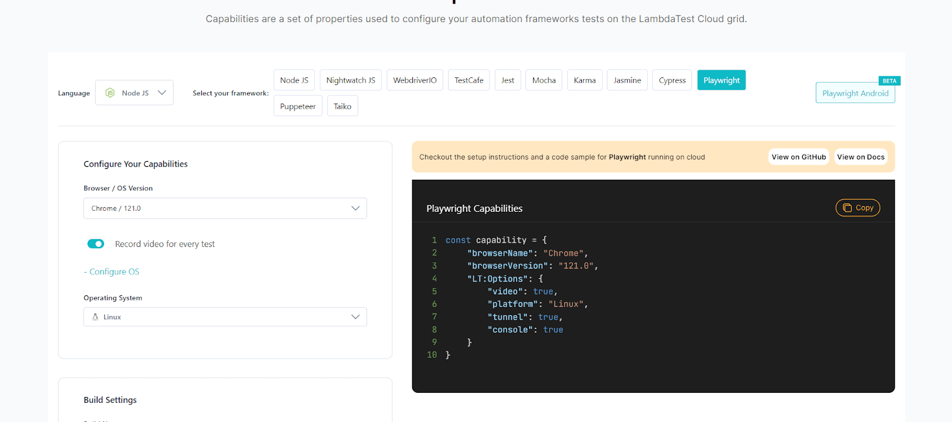Open the Playwright Android beta option
Viewport: 952px width, 422px height.
856,93
